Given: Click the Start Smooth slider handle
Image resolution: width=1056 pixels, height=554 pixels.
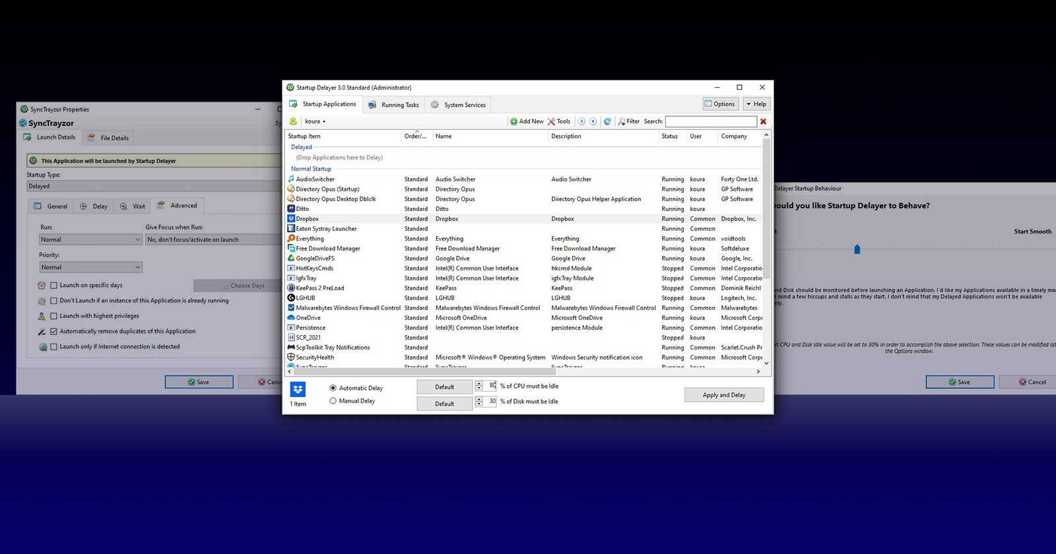Looking at the screenshot, I should pos(857,249).
